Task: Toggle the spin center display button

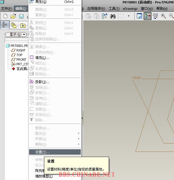Action: (x=148, y=16)
